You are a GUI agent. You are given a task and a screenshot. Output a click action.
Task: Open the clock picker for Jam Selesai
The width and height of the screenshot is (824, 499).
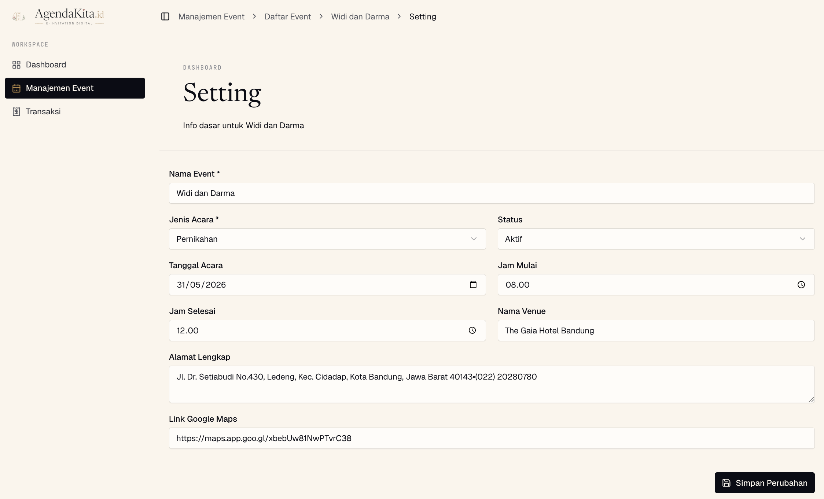coord(472,330)
